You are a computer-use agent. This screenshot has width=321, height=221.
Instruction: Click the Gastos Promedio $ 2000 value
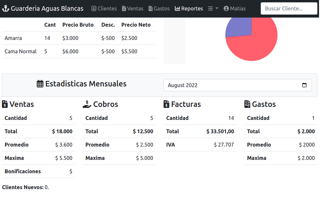[x=307, y=145]
